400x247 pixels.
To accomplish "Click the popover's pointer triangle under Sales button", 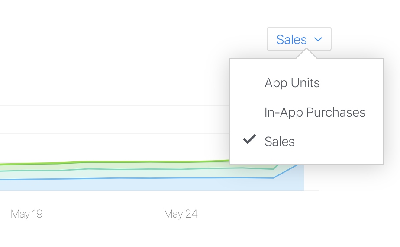I will tap(306, 54).
